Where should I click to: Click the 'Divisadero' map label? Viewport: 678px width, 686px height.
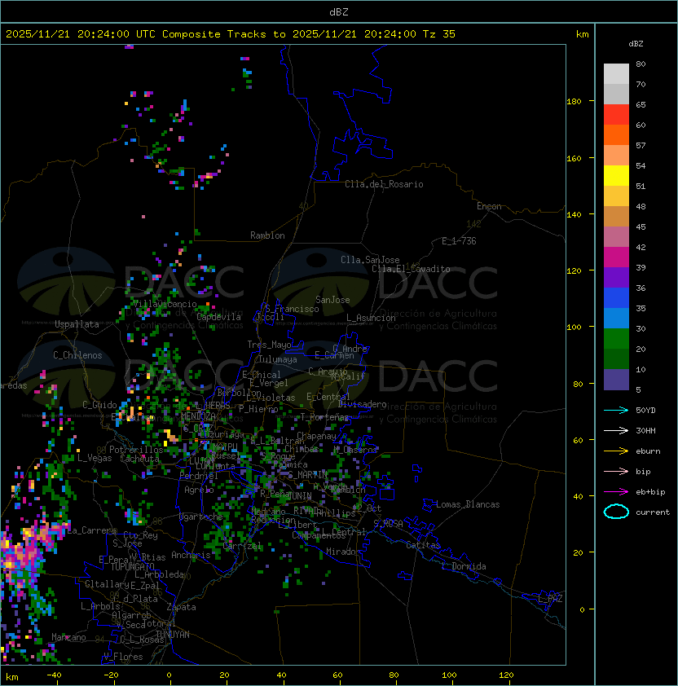[362, 404]
